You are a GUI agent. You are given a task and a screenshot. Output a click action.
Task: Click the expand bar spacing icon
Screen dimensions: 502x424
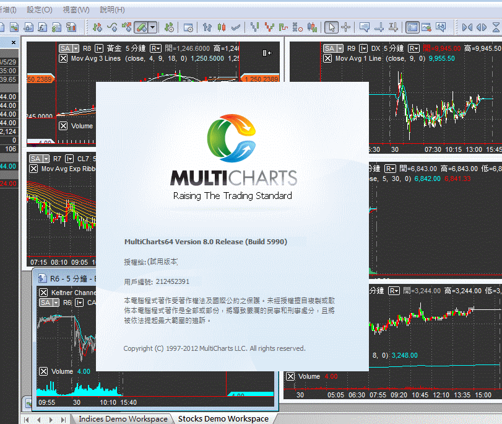pyautogui.click(x=482, y=27)
